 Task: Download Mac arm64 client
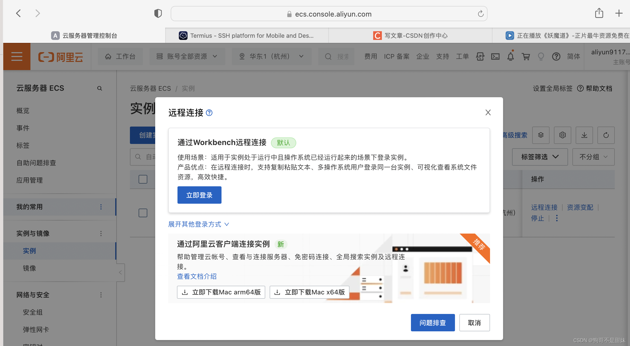tap(221, 292)
